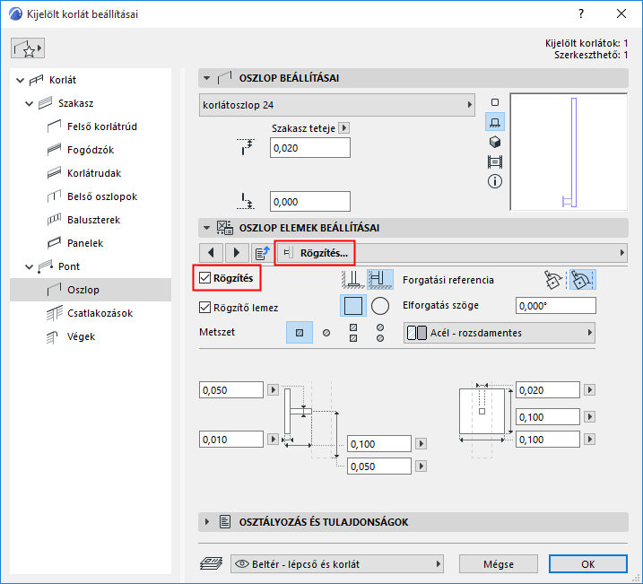
Task: Select round fixing plate shape
Action: click(380, 306)
